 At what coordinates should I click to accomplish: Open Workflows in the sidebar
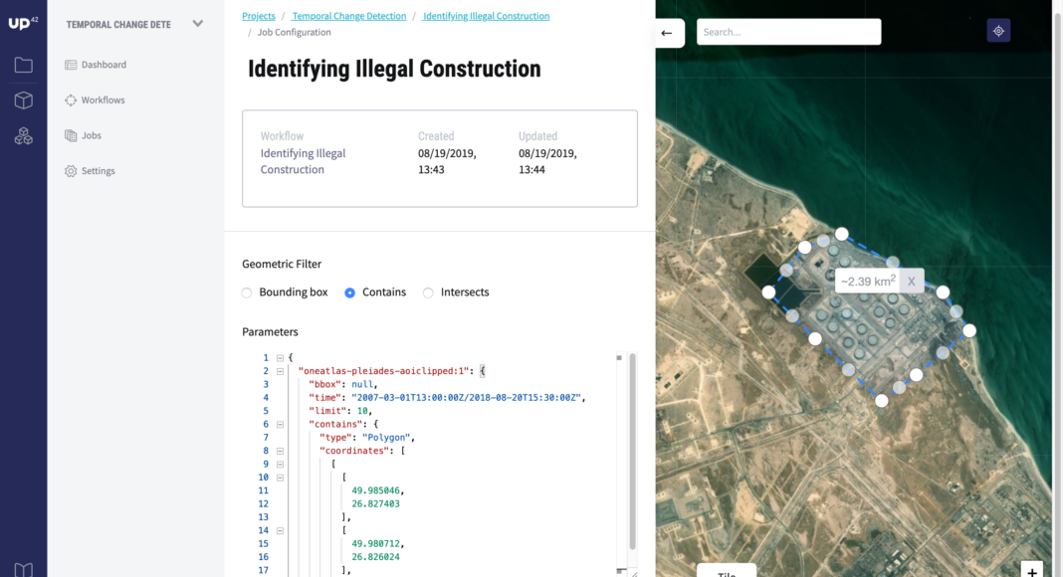pyautogui.click(x=103, y=100)
